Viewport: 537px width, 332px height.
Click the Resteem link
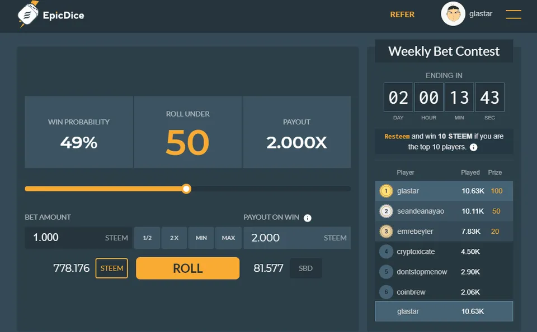click(397, 136)
